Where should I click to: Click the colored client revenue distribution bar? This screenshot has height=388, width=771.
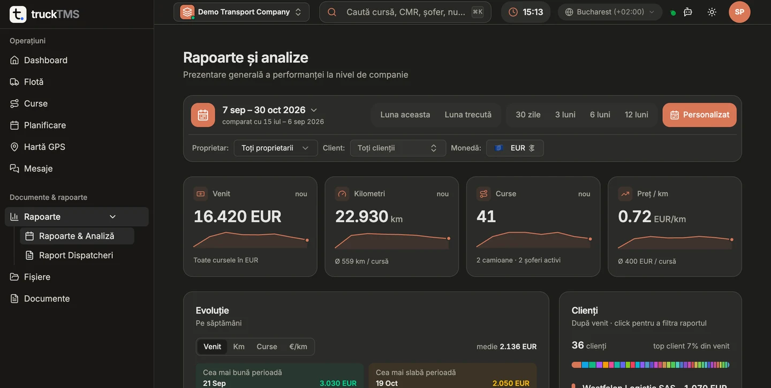pos(651,365)
